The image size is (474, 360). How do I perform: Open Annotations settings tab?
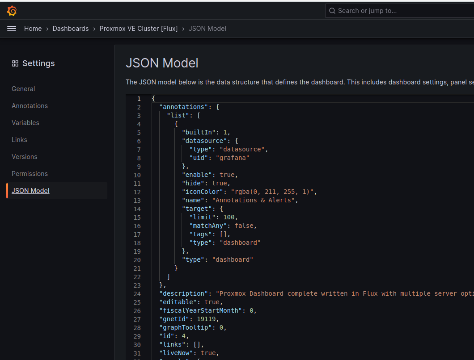tap(30, 106)
